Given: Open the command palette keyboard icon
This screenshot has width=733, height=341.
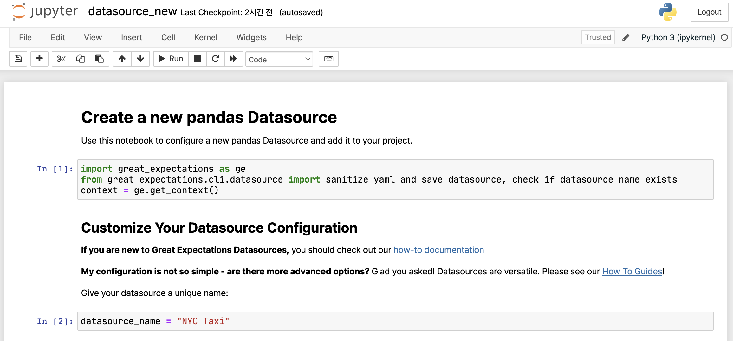Looking at the screenshot, I should tap(329, 59).
